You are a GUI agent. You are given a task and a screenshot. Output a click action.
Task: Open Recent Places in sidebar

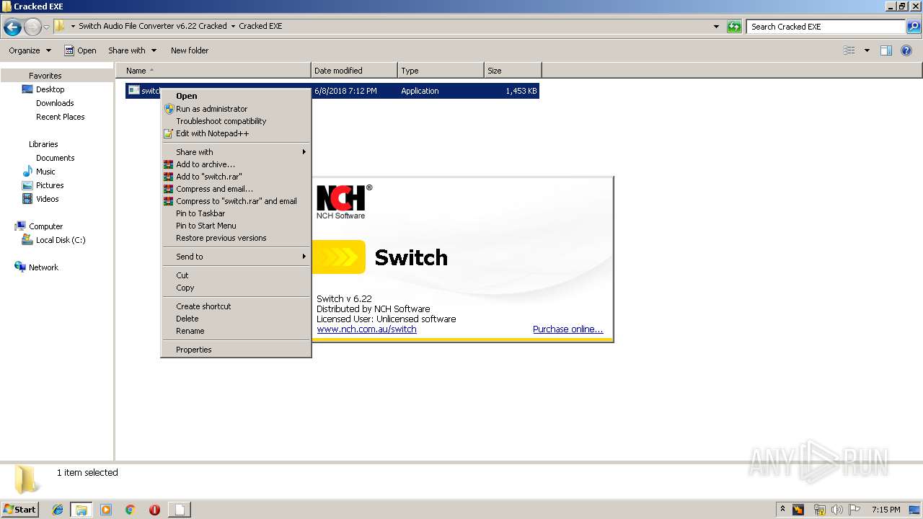61,117
